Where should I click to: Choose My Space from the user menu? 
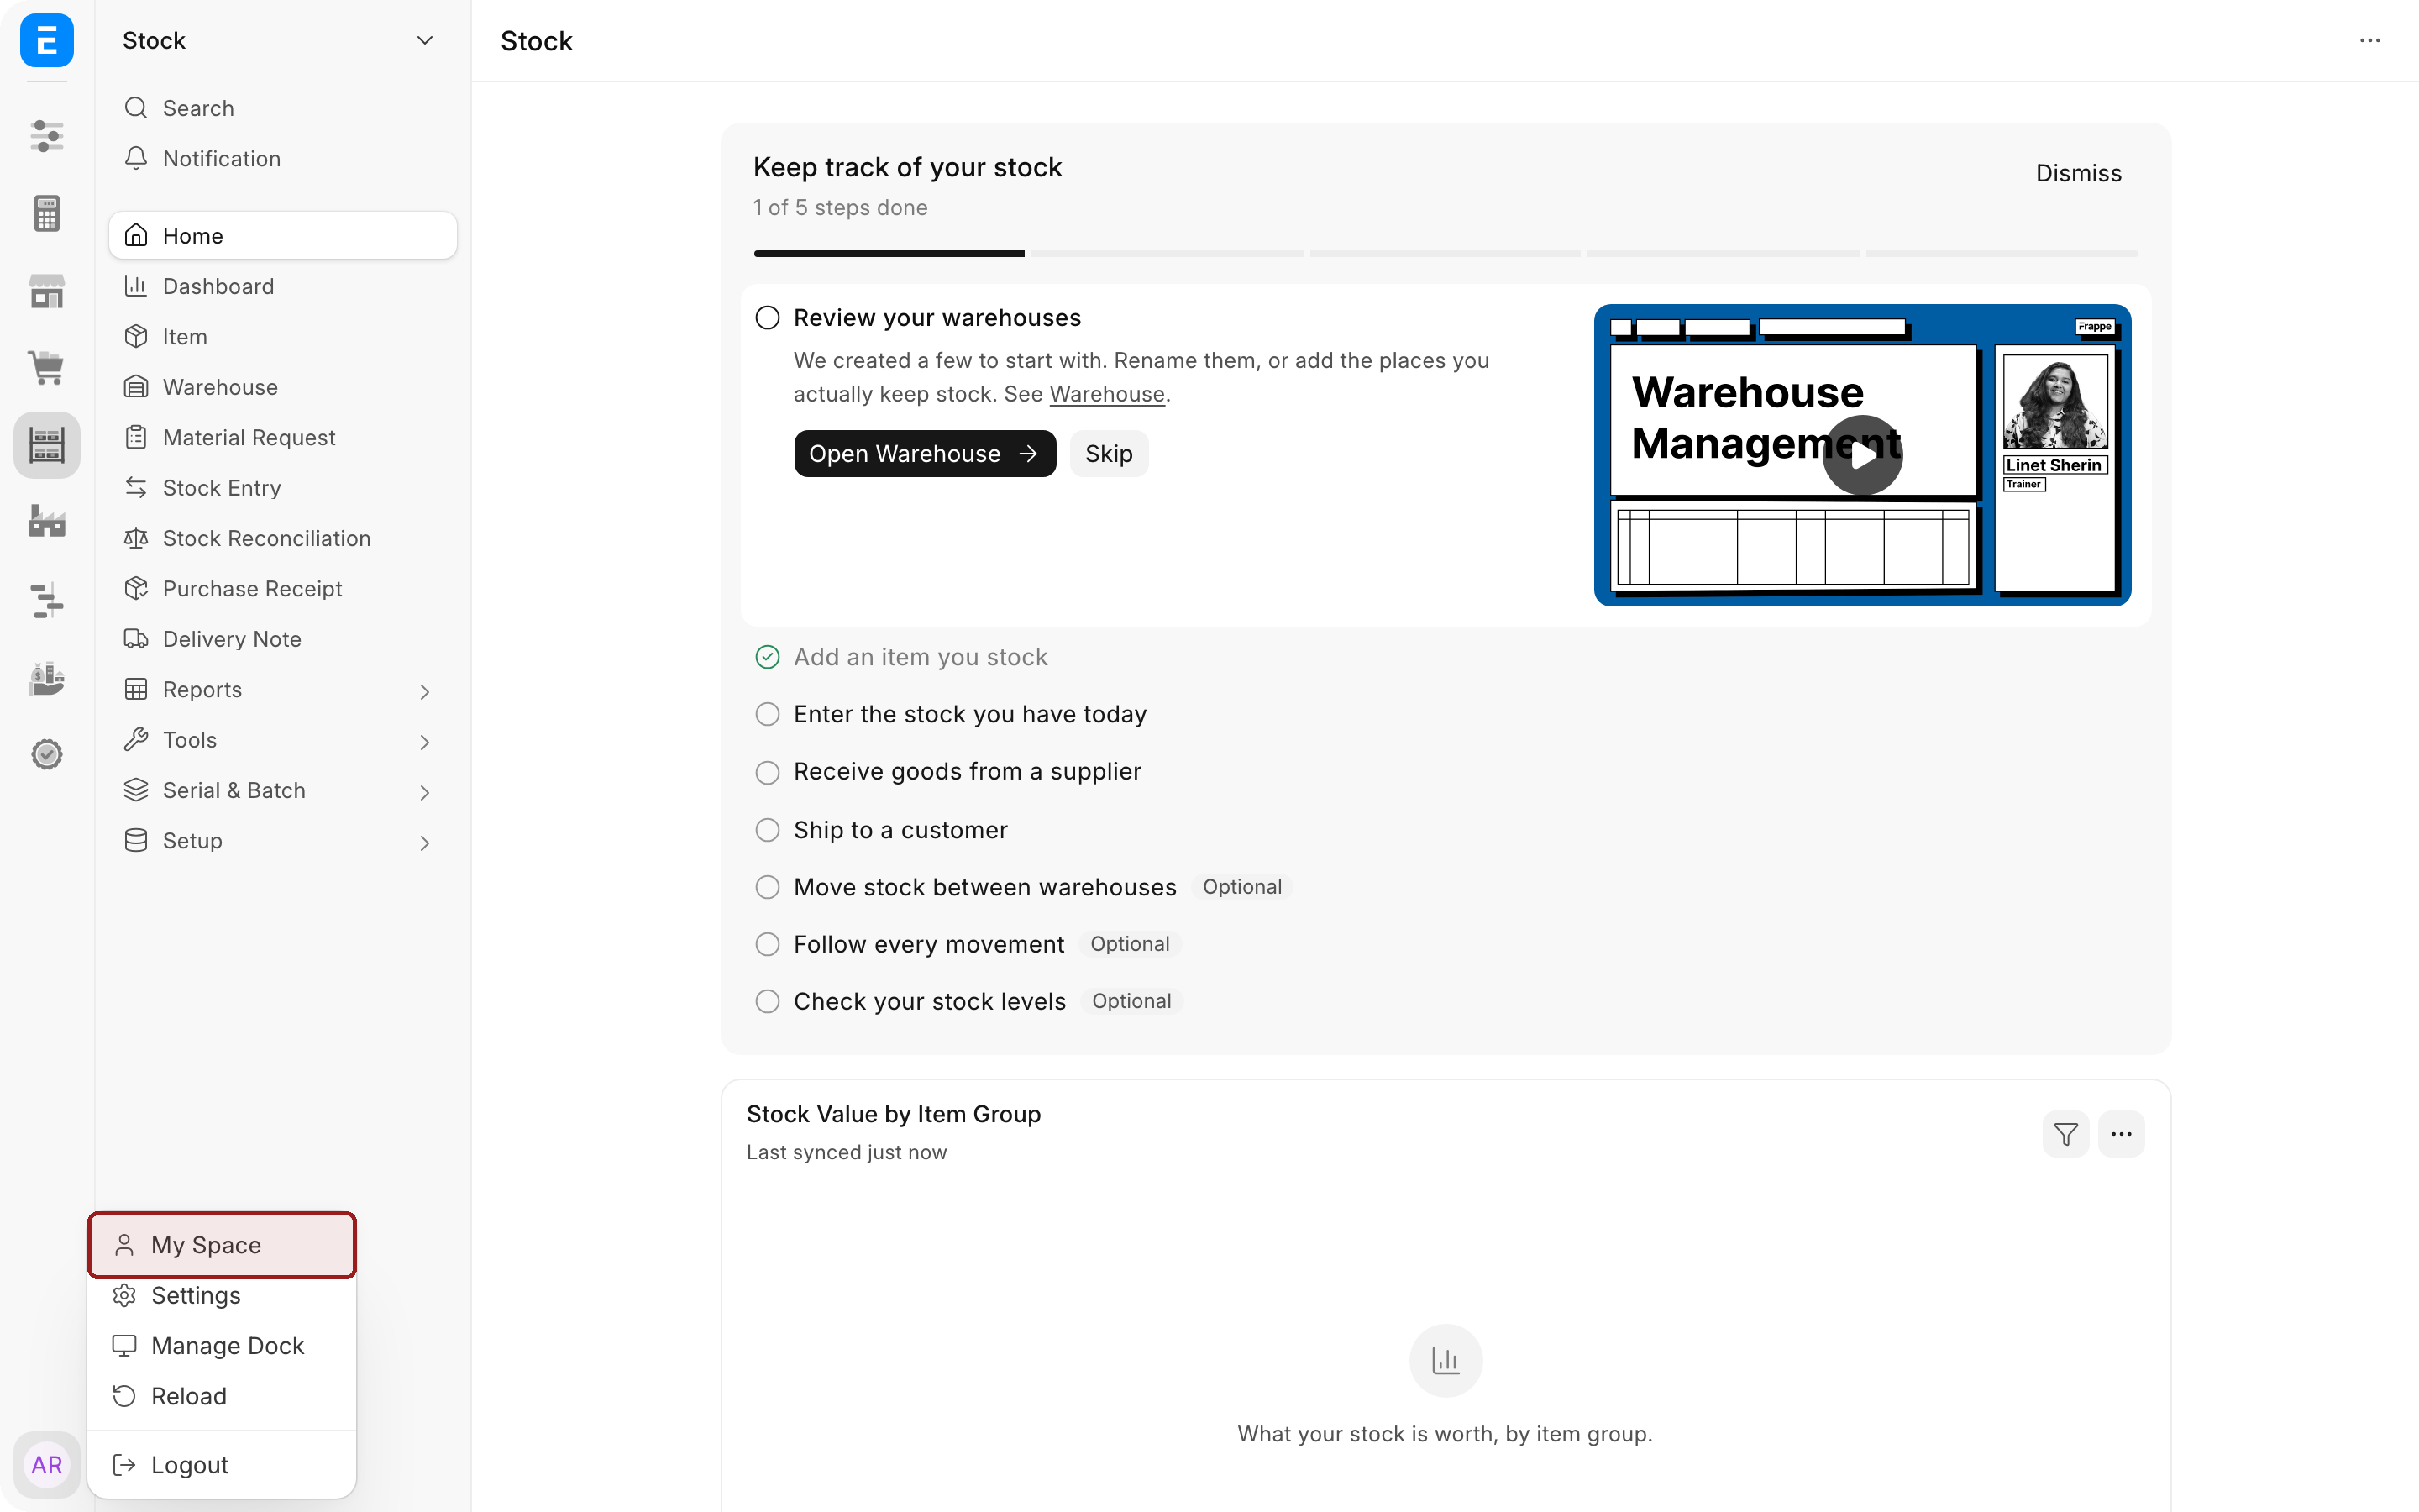pyautogui.click(x=222, y=1245)
